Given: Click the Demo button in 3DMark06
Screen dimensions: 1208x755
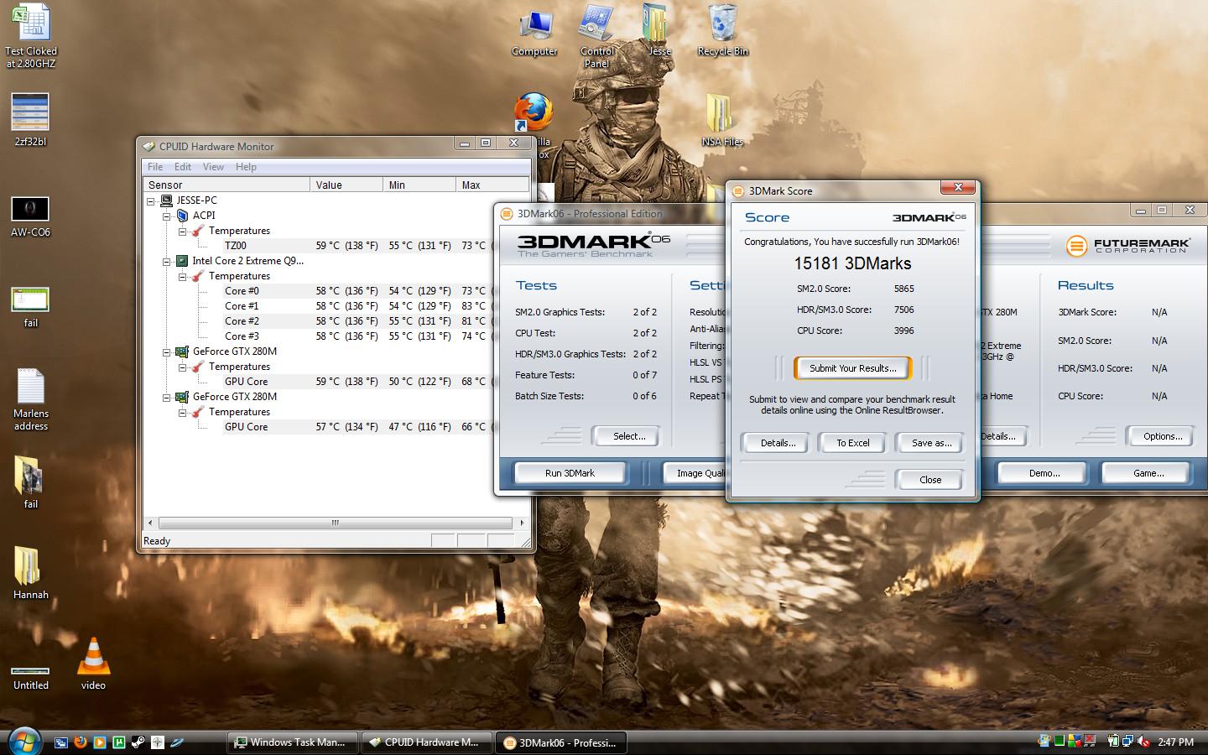Looking at the screenshot, I should pyautogui.click(x=1044, y=473).
